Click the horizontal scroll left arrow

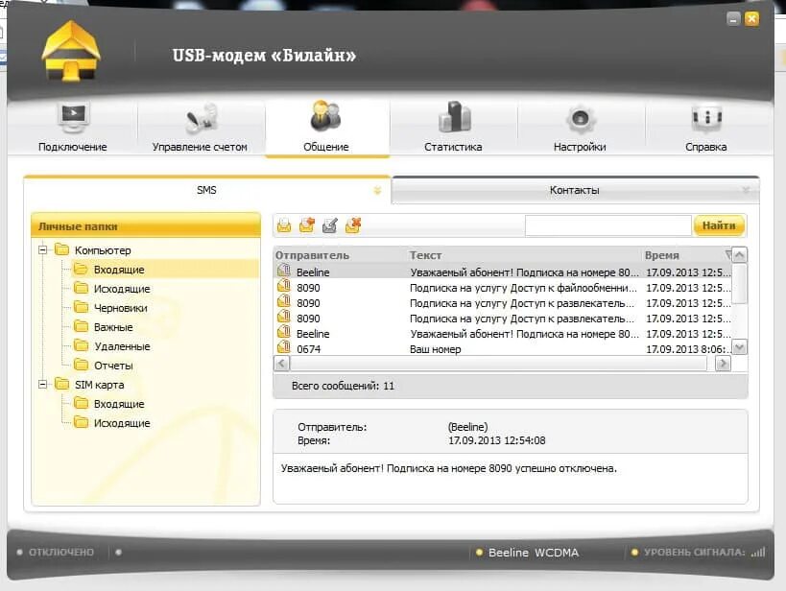click(x=282, y=363)
